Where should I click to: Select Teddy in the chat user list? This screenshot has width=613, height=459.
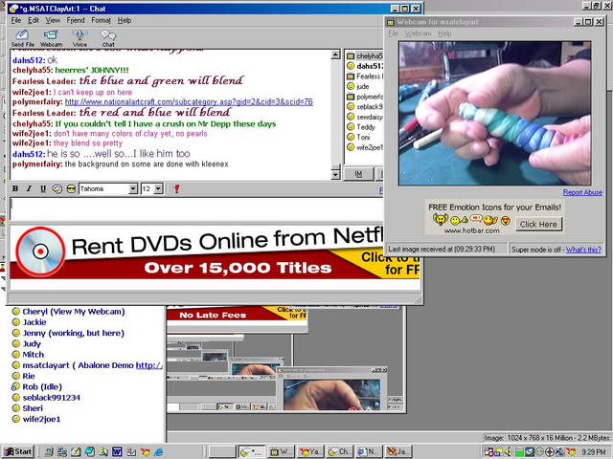[361, 127]
